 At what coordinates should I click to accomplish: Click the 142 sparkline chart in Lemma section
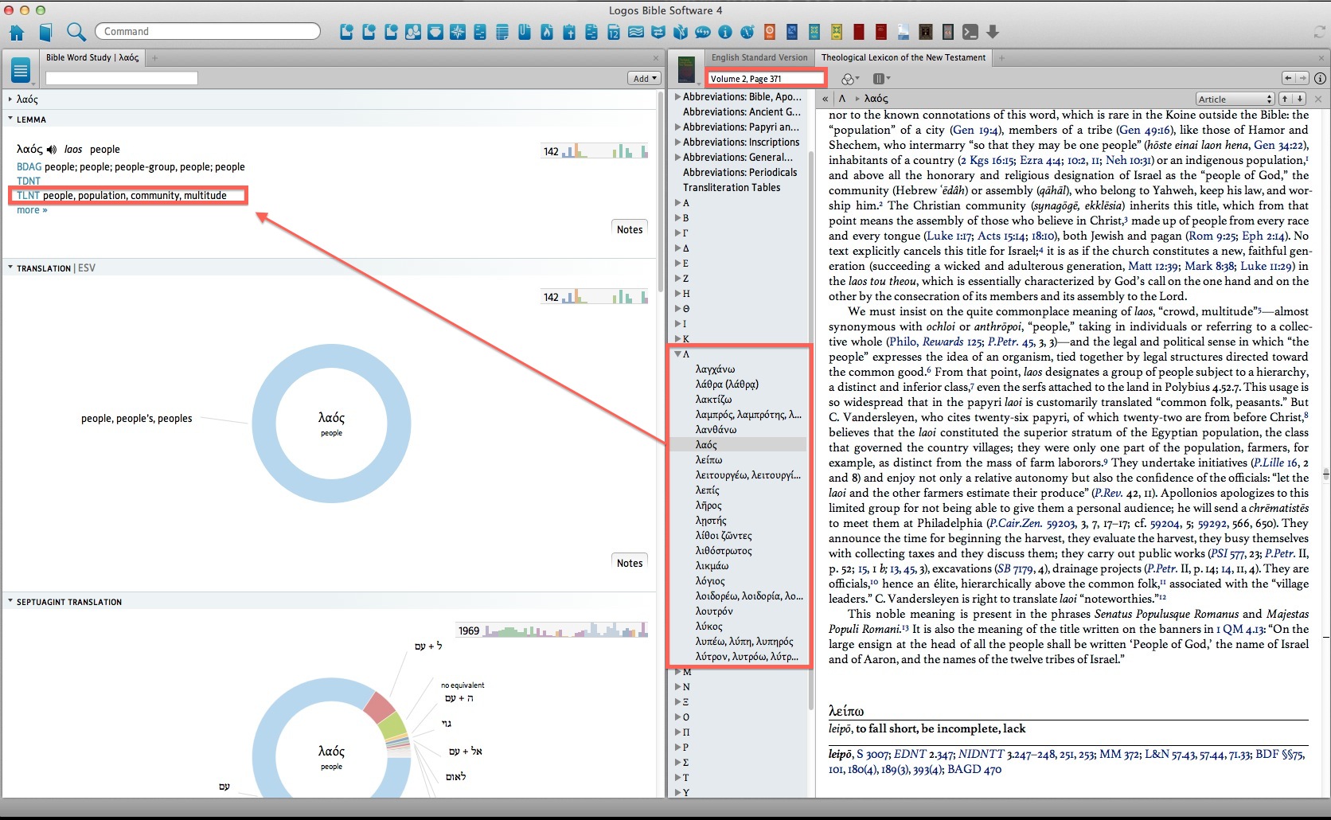(594, 150)
